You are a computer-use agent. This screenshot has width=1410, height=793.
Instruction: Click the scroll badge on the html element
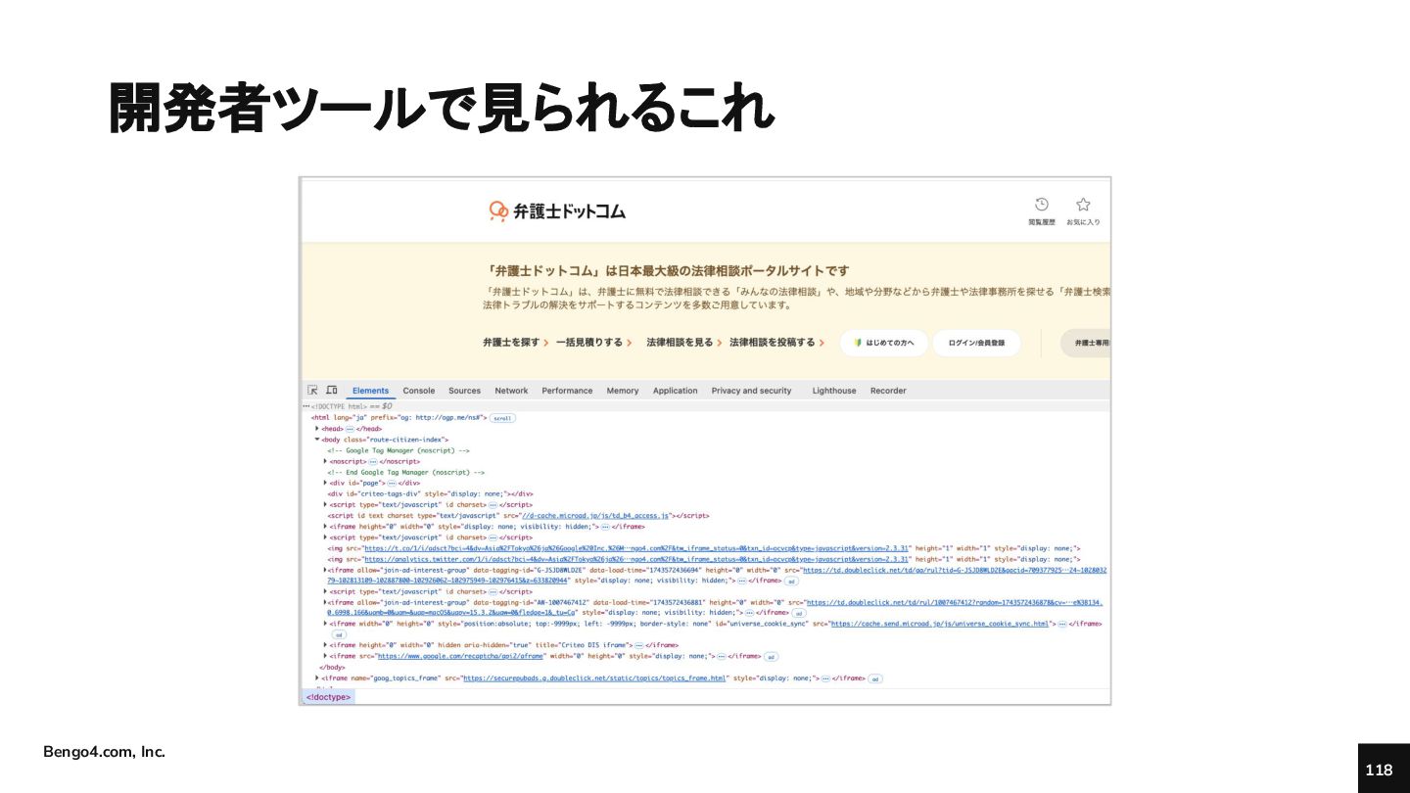pos(502,417)
